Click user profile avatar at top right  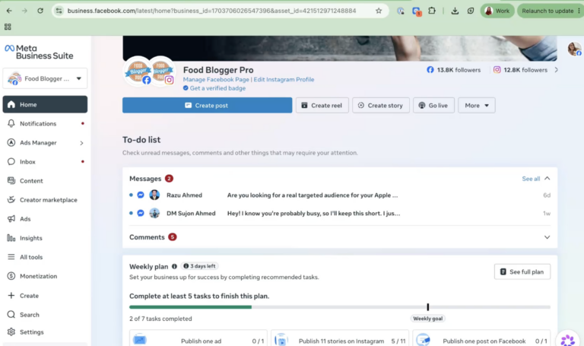[x=574, y=49]
